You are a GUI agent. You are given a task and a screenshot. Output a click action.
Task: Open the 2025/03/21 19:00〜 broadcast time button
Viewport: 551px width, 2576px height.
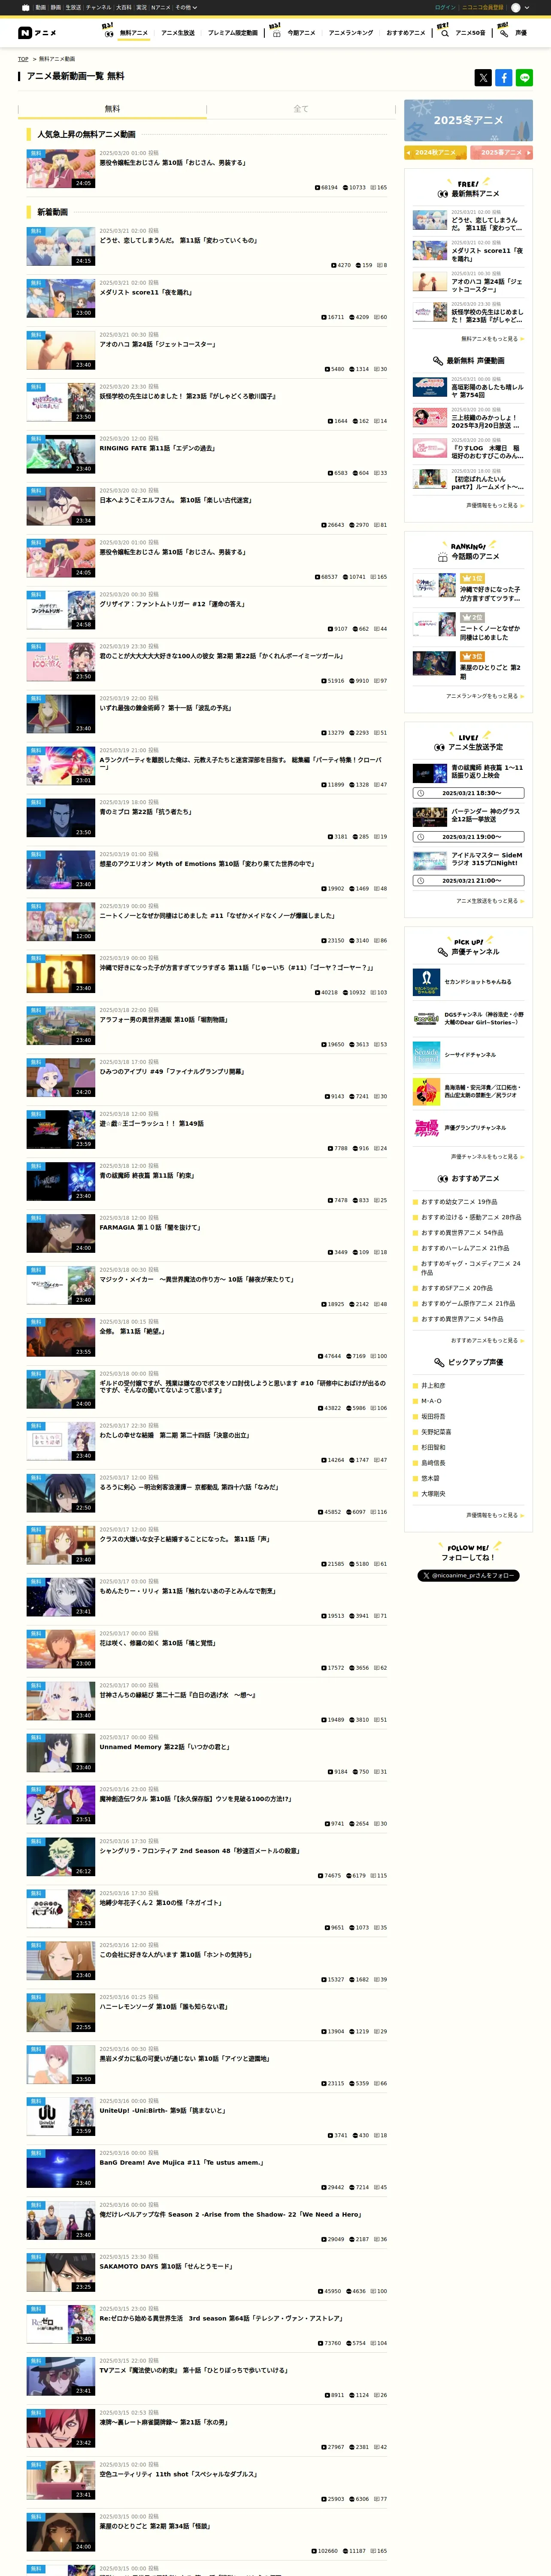[x=468, y=837]
